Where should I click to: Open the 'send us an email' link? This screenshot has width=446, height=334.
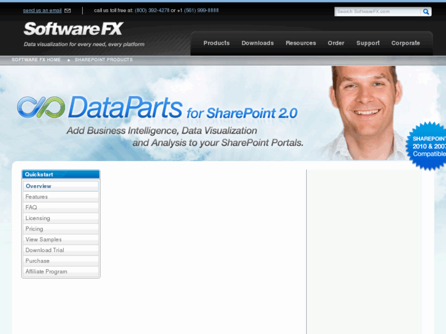pyautogui.click(x=42, y=10)
